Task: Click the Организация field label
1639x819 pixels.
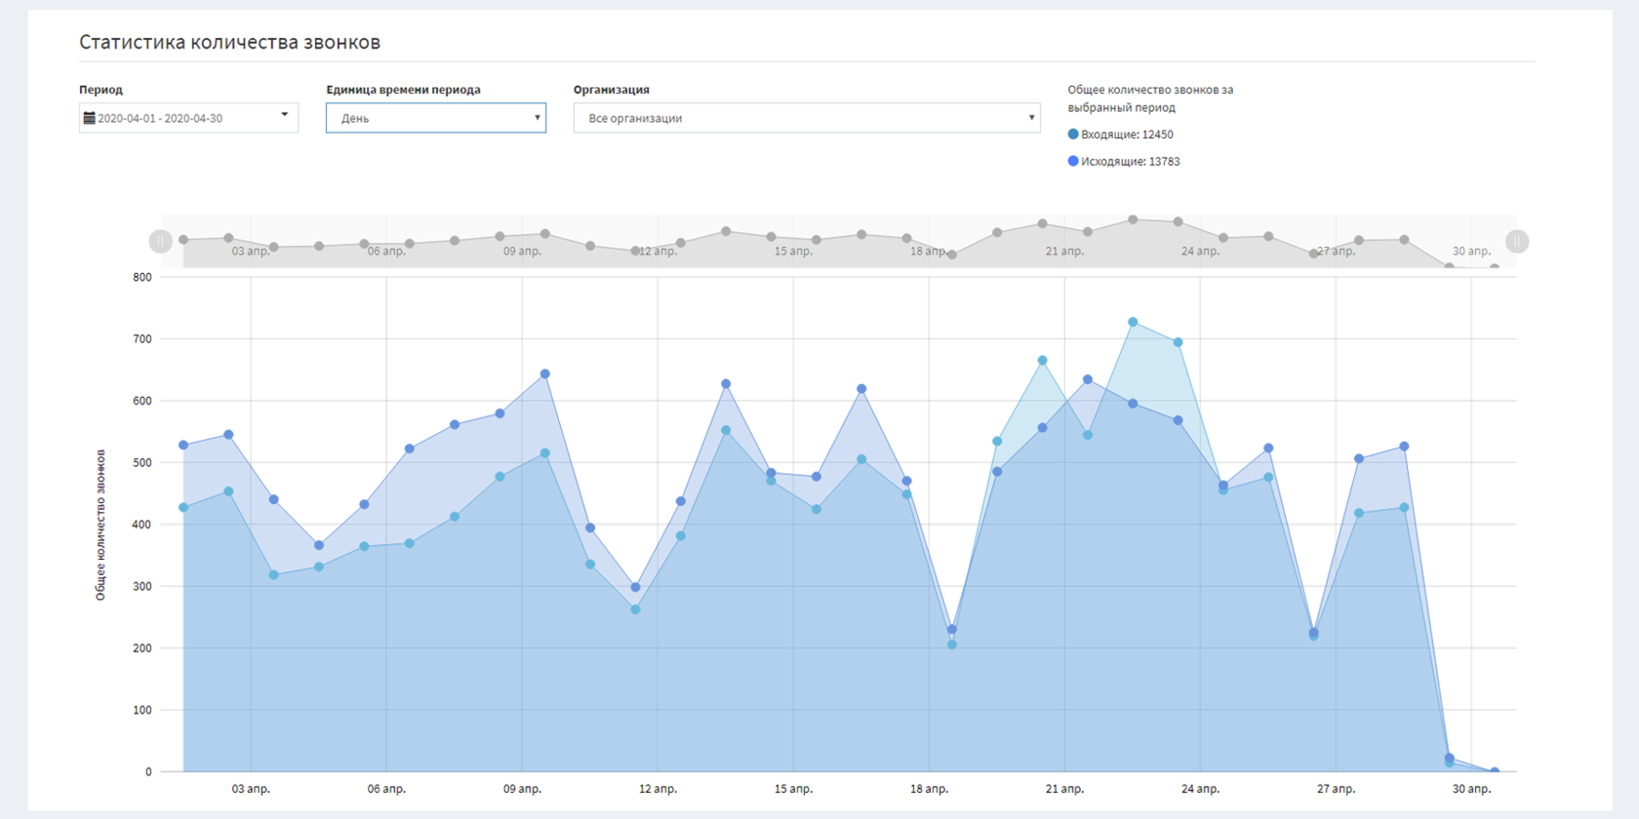Action: tap(611, 90)
